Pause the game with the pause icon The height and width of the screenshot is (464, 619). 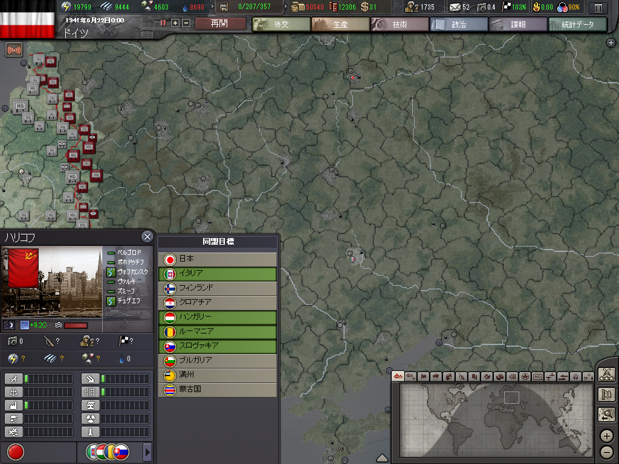pyautogui.click(x=163, y=23)
